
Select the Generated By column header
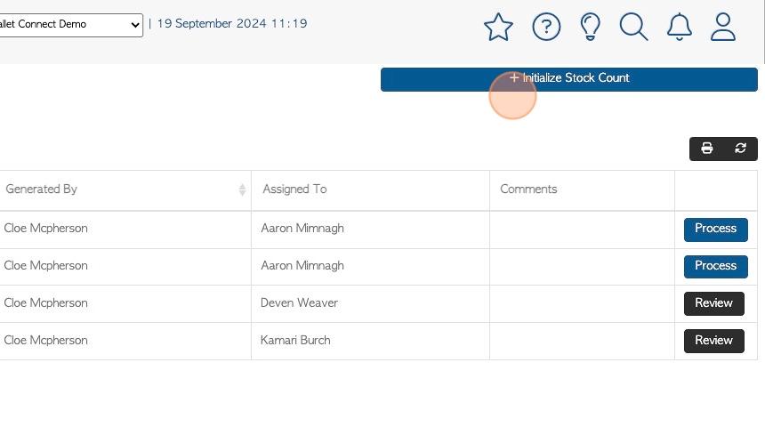pos(125,189)
